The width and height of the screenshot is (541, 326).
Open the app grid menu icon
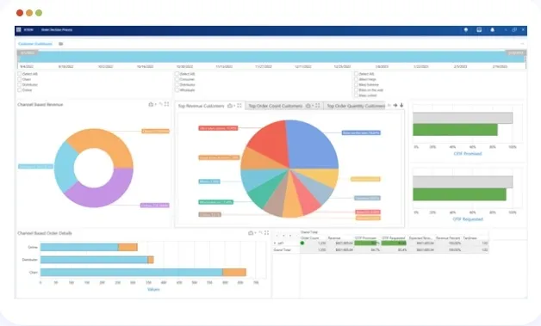coord(19,29)
